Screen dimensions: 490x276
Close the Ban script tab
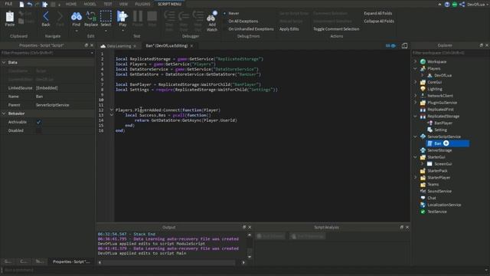tap(191, 46)
